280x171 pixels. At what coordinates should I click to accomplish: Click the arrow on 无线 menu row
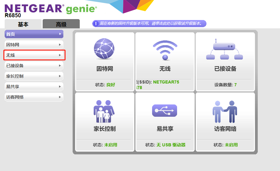point(60,55)
